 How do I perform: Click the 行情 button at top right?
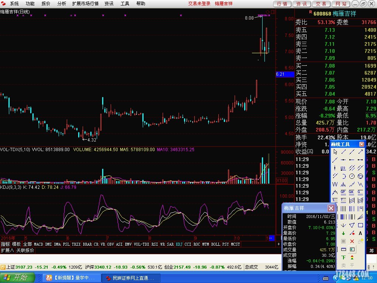click(282, 4)
